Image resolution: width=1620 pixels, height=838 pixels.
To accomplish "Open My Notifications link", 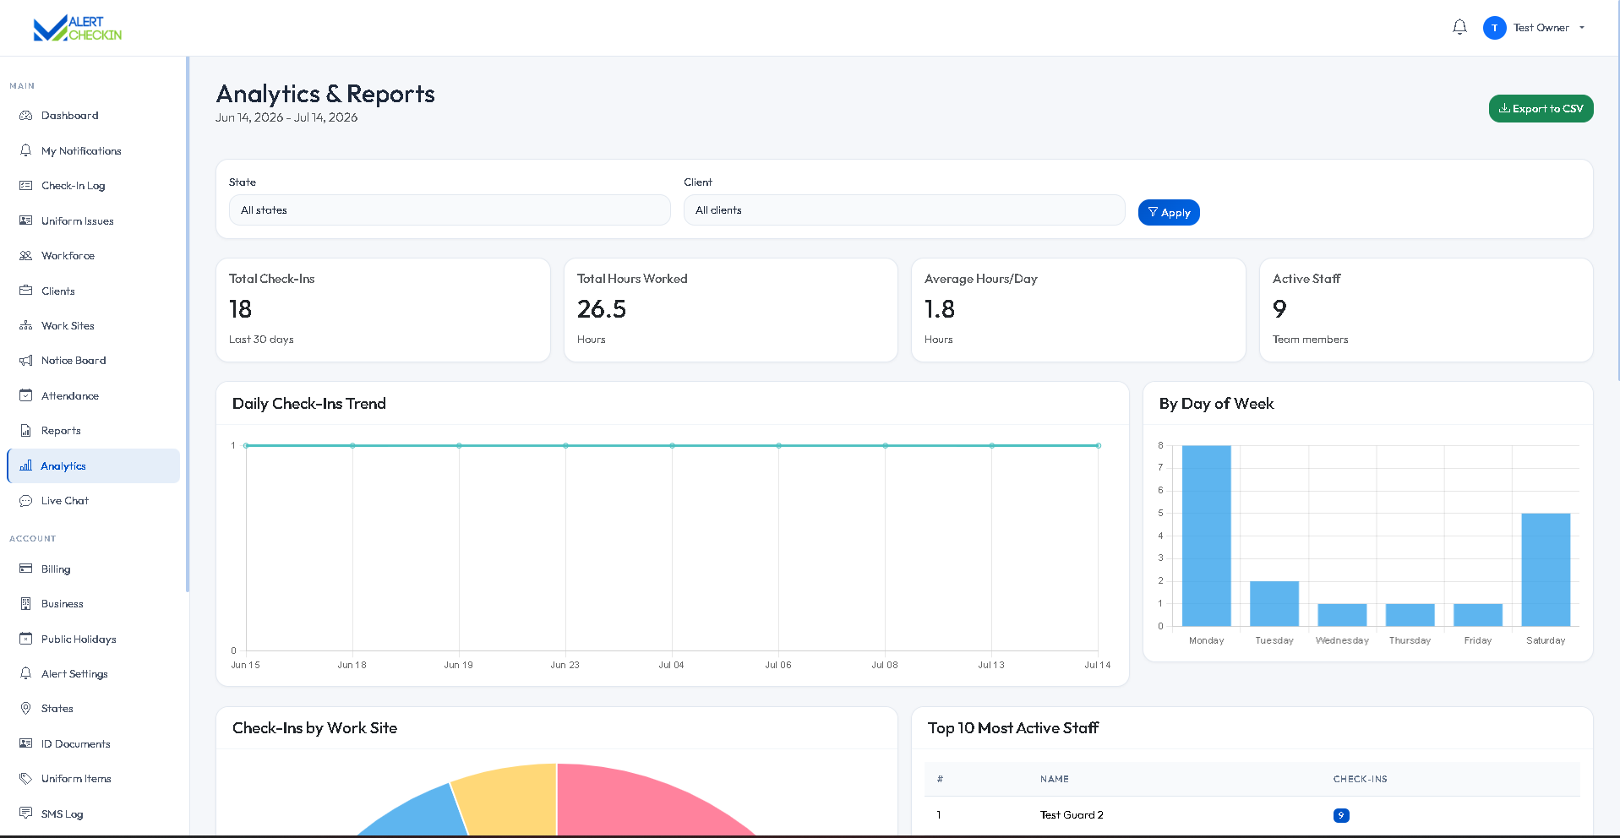I will 81,151.
